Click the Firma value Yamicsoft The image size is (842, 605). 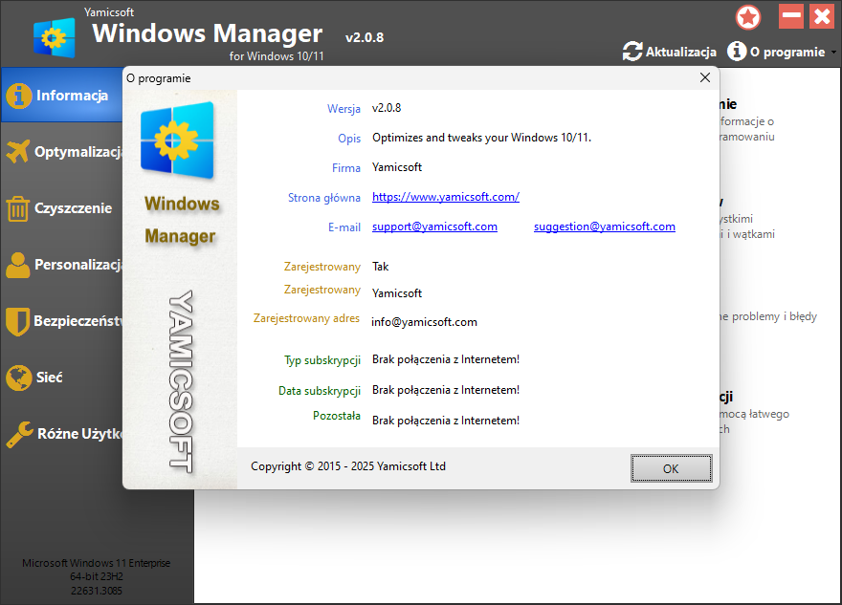click(x=397, y=167)
